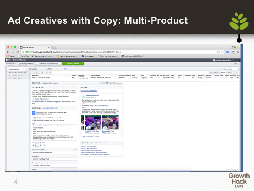254x191 pixels.
Task: Click Brett H. Trial carousel thumbnail
Action: click(x=93, y=122)
